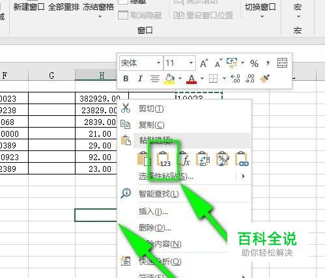Select column header F

click(x=5, y=76)
